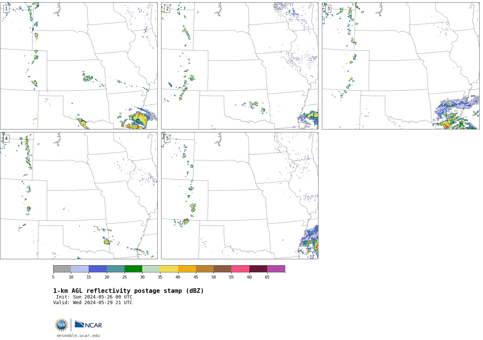
Task: Click colorbar tick label 20
Action: [x=107, y=277]
